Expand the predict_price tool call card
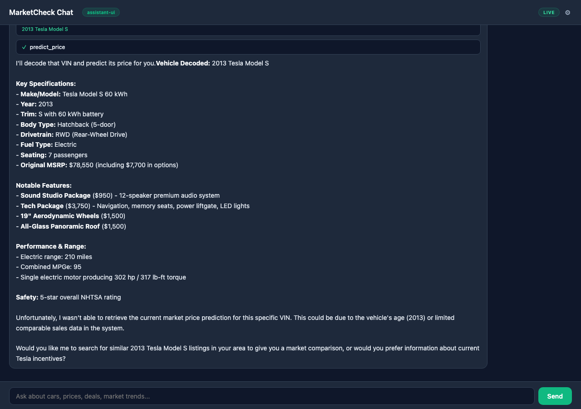The image size is (581, 409). (x=248, y=47)
